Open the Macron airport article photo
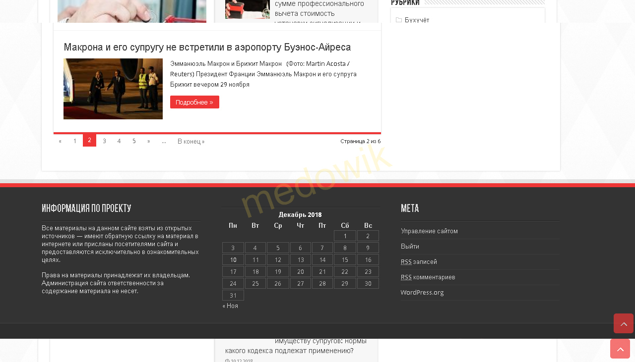The image size is (635, 362). [113, 89]
